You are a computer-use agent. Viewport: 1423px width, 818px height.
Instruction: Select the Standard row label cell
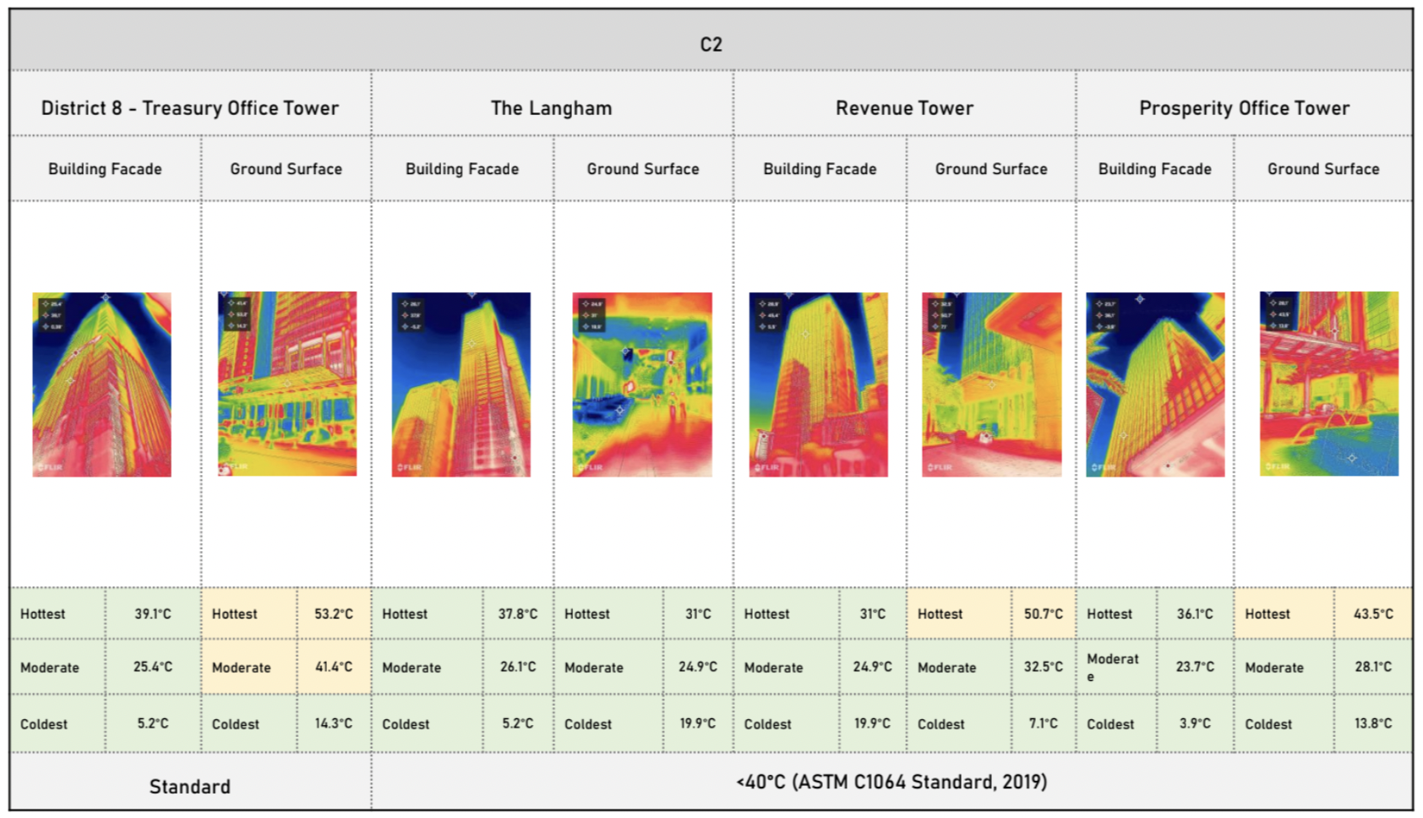pos(190,787)
